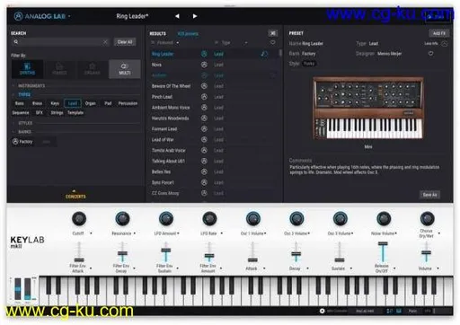Select the Organs filter tab

point(92,69)
